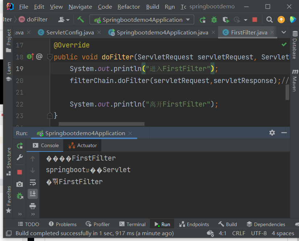Stop the application from the top toolbar

click(255, 20)
